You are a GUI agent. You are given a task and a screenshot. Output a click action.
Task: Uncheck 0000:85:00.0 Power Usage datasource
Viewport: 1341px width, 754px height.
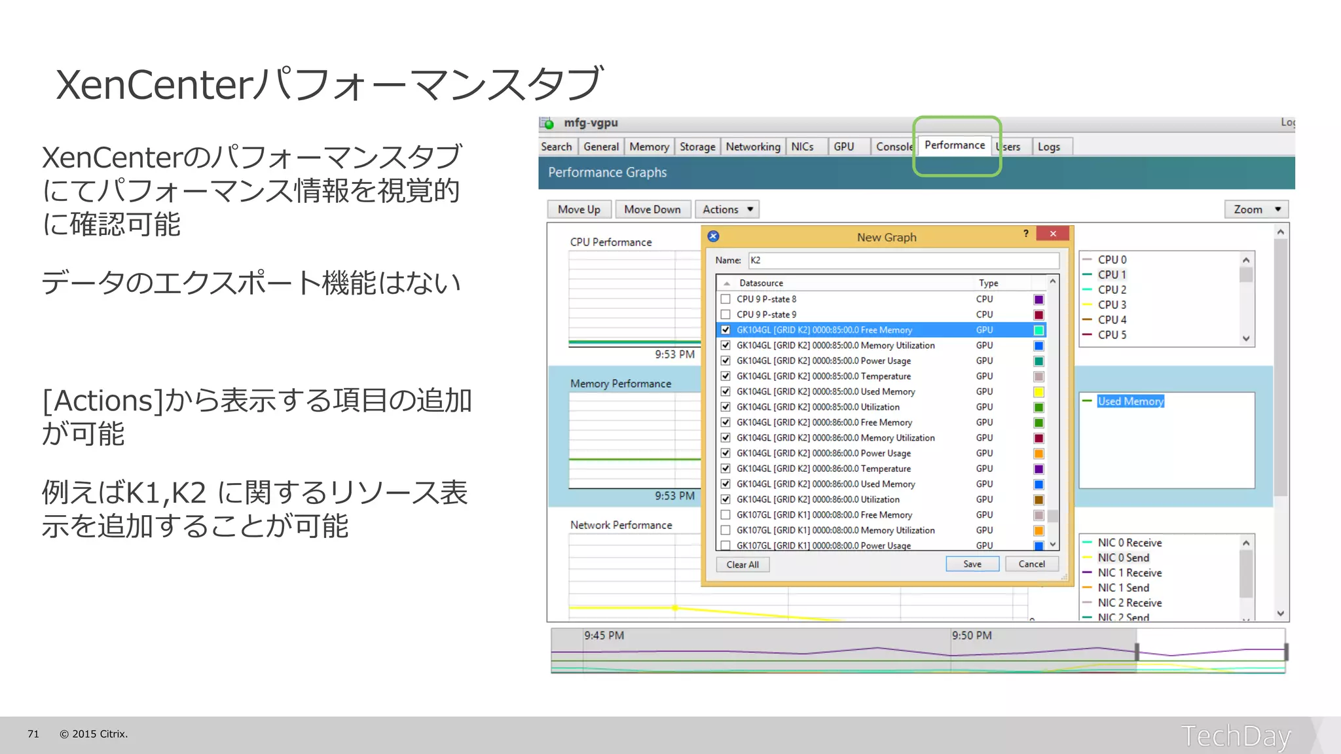tap(726, 361)
